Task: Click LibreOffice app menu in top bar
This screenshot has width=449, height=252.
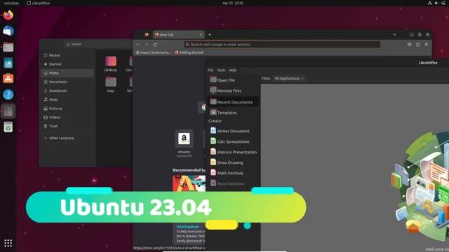Action: click(39, 3)
